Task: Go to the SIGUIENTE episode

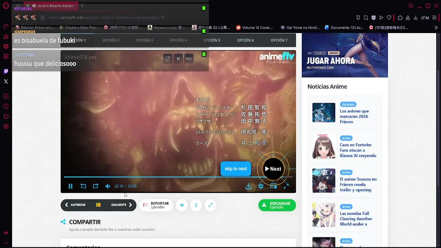Action: (x=121, y=205)
